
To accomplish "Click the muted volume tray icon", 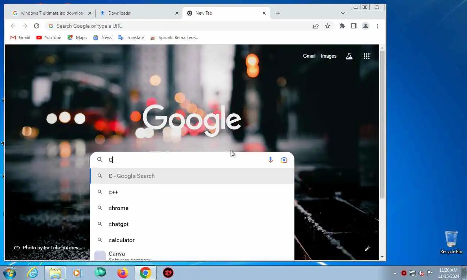I will tap(421, 273).
